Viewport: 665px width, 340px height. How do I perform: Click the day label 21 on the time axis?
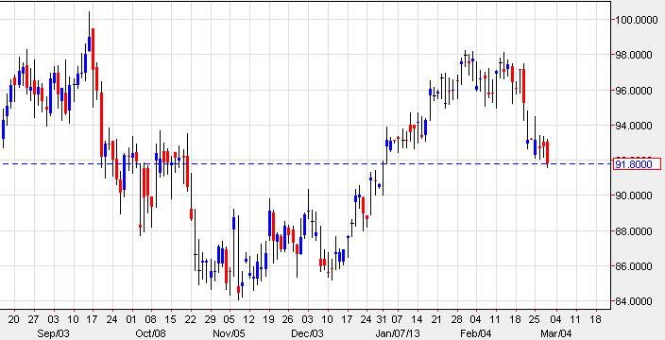[436, 319]
